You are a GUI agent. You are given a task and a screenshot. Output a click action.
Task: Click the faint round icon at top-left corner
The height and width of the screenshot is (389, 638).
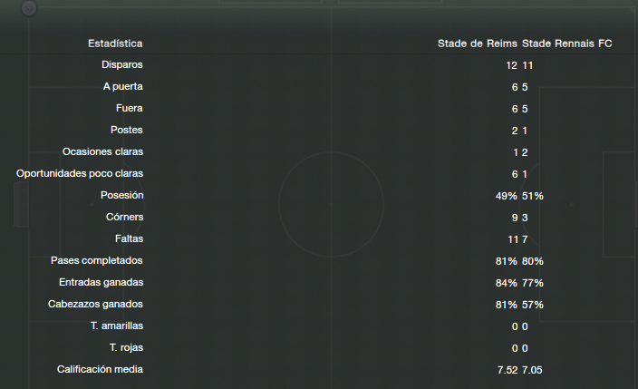coord(29,8)
